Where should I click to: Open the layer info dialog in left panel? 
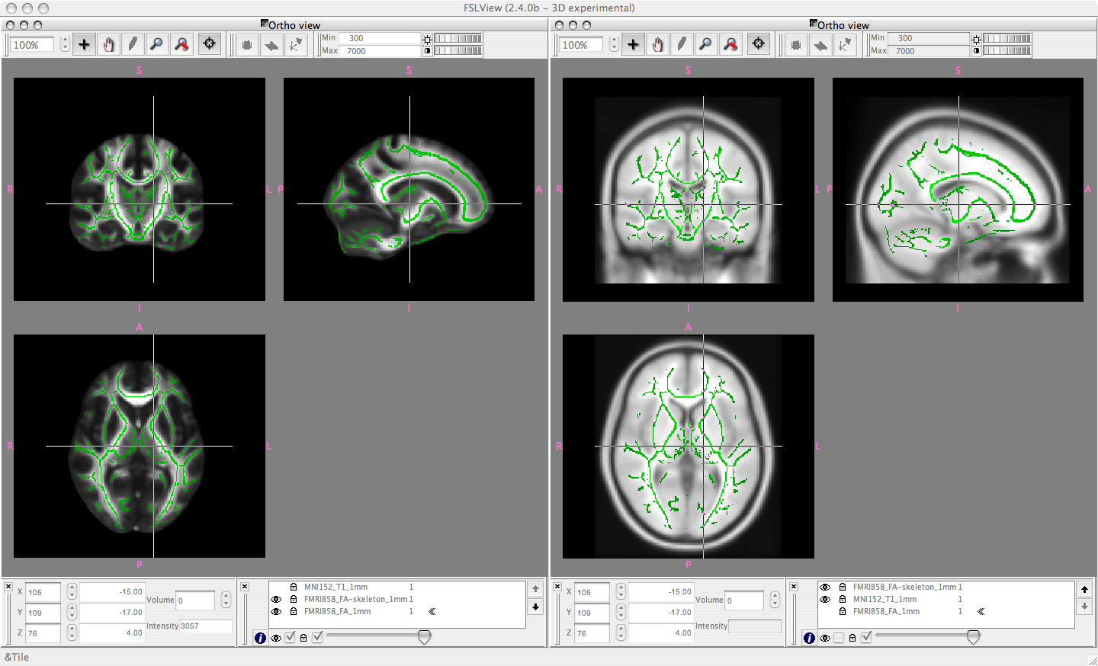pos(261,638)
